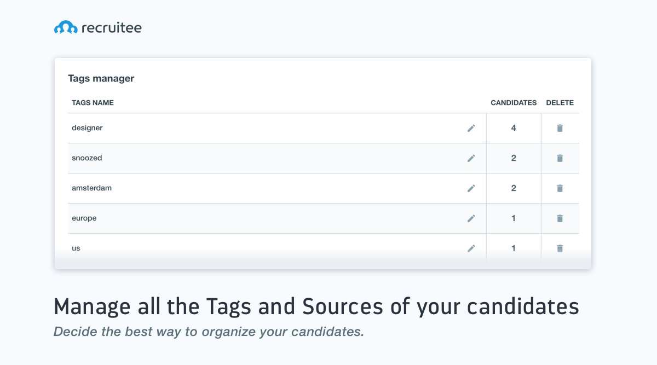Click the Recruitee logo
This screenshot has height=365, width=657.
point(97,27)
